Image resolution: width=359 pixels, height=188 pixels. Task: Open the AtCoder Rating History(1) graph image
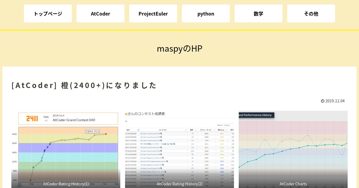click(x=66, y=149)
